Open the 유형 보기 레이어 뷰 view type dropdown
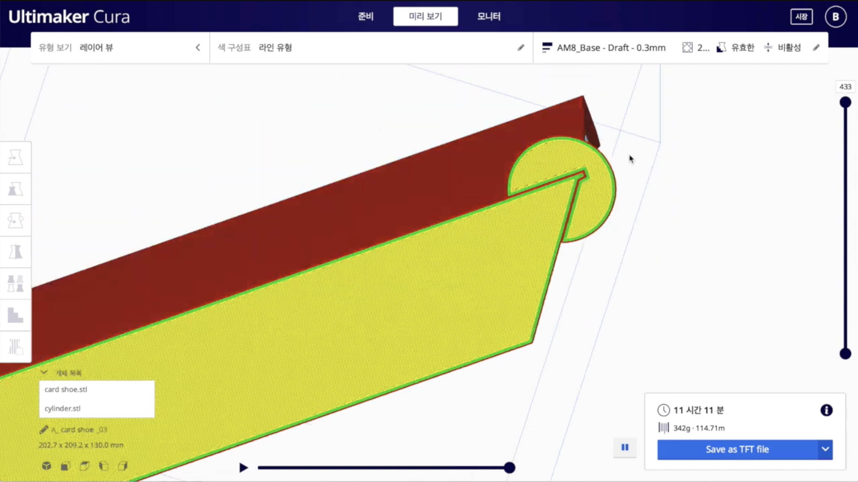 (120, 48)
